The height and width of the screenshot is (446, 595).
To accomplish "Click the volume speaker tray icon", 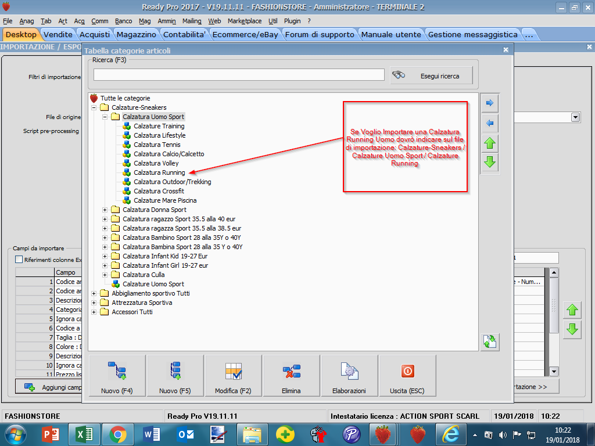I will (x=503, y=435).
